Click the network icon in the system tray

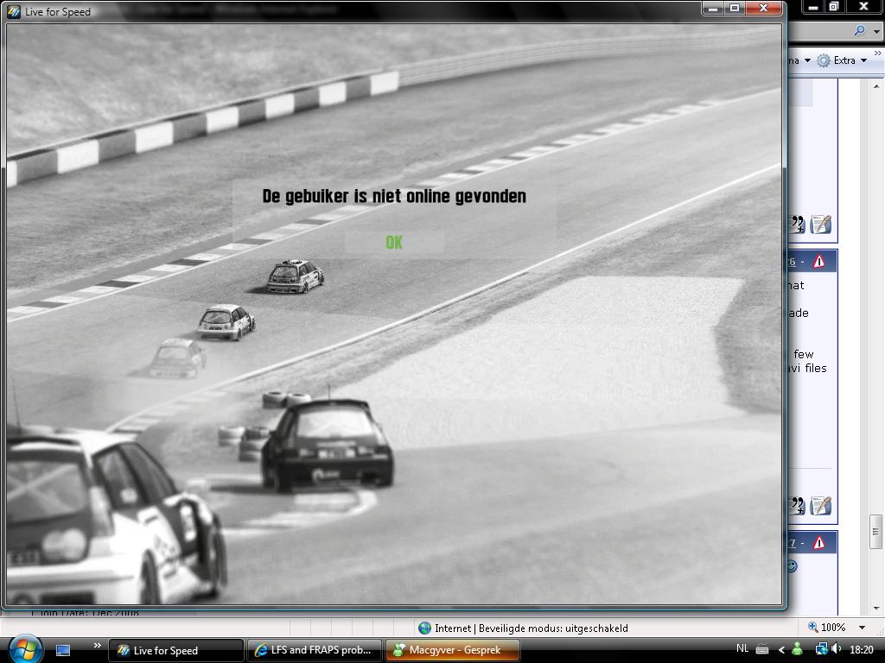(x=821, y=649)
